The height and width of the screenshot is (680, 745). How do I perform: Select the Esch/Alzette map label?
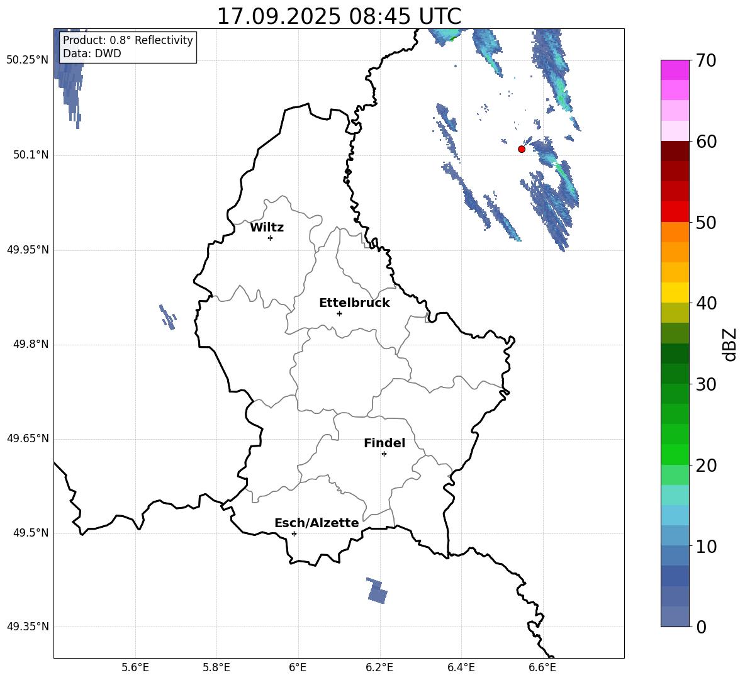coord(316,523)
